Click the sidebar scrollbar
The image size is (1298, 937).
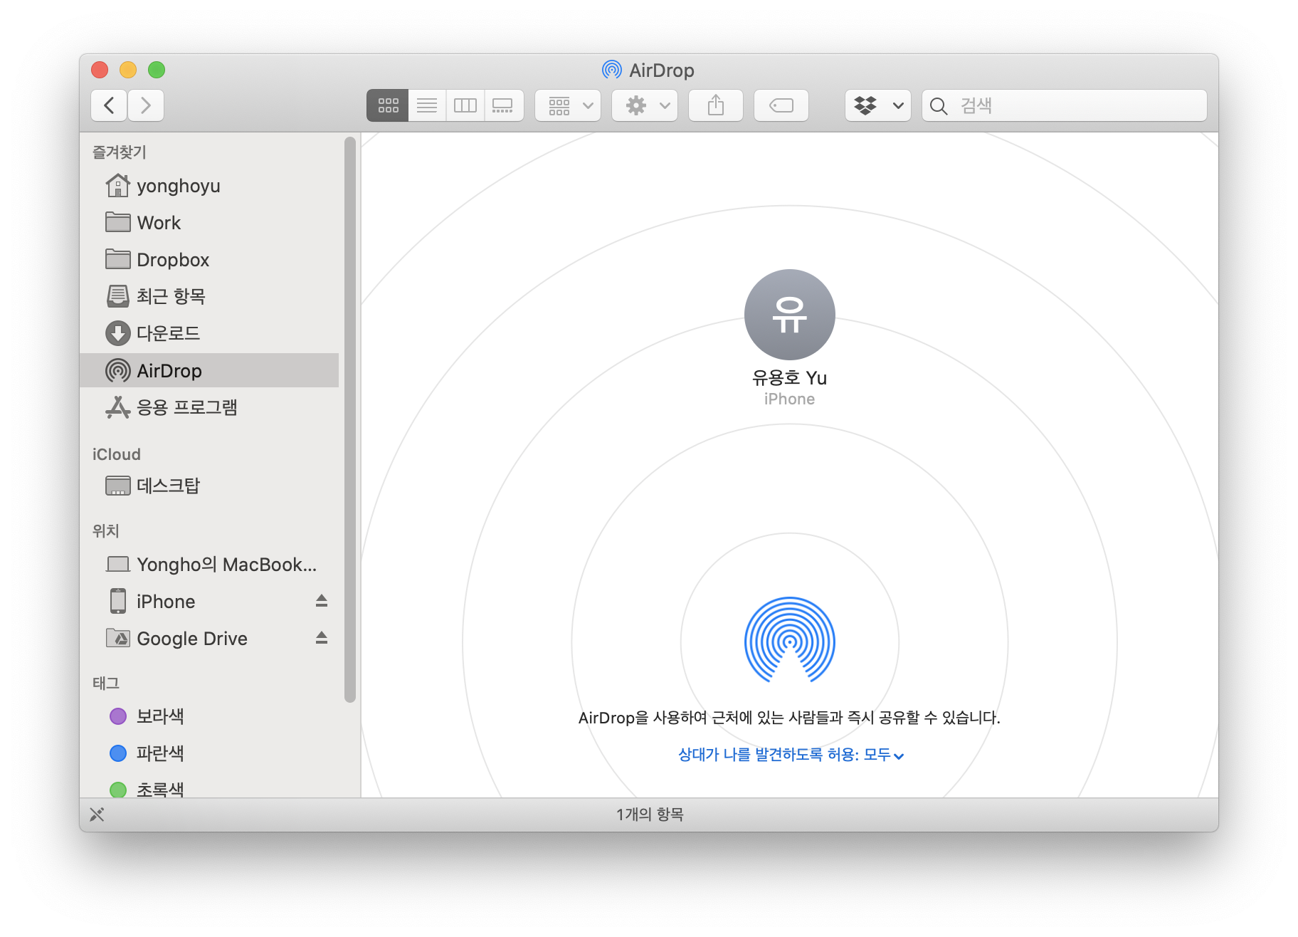[349, 420]
